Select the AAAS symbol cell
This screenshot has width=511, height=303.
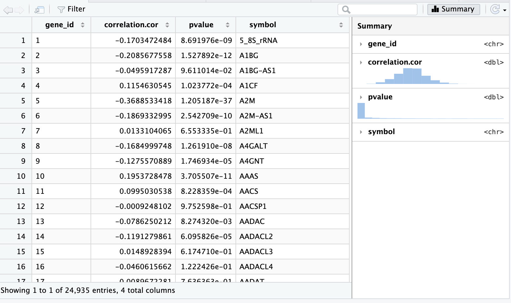coord(292,176)
